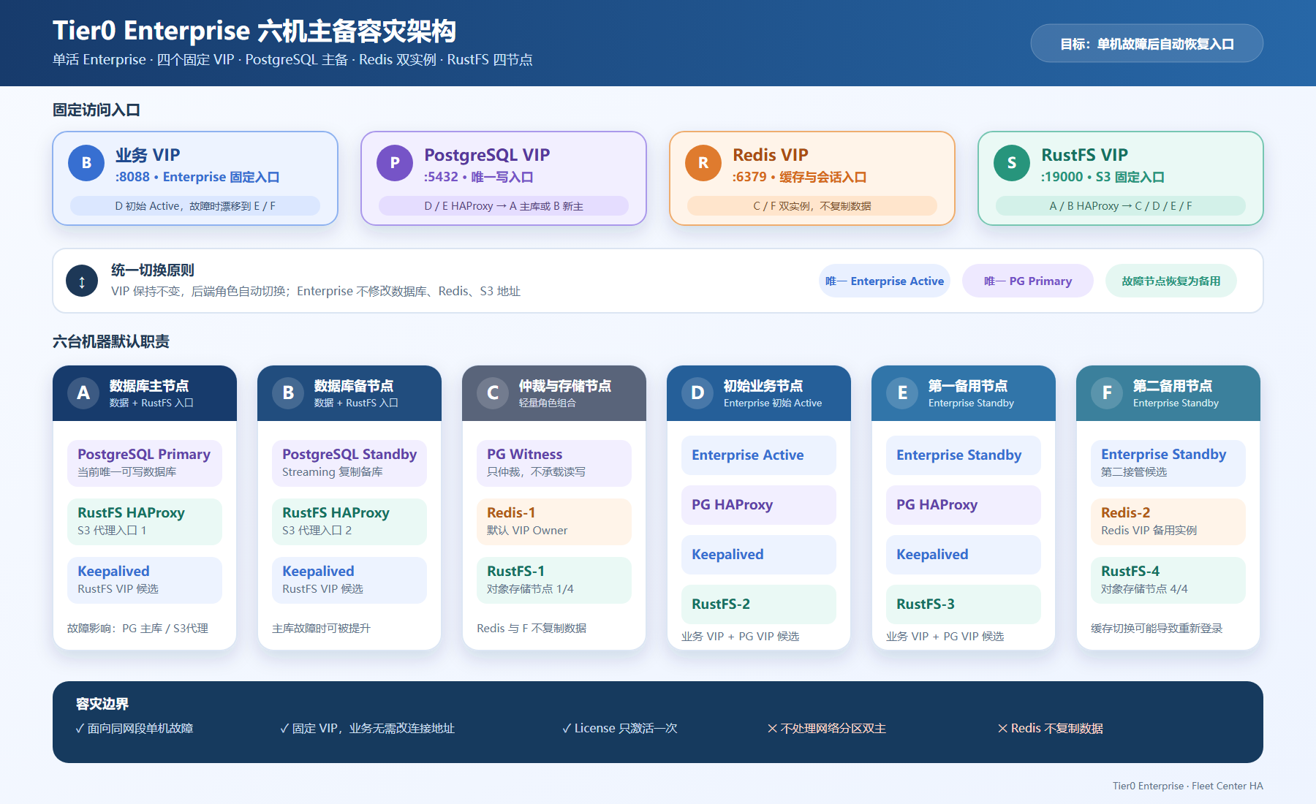Click the Enterprise Active block on node D

click(x=759, y=455)
